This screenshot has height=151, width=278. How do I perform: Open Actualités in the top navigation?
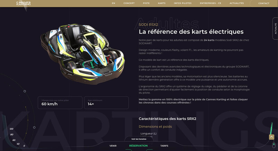coord(237,3)
